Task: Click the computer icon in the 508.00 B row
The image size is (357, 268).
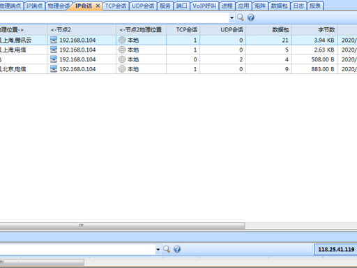Action: click(54, 59)
